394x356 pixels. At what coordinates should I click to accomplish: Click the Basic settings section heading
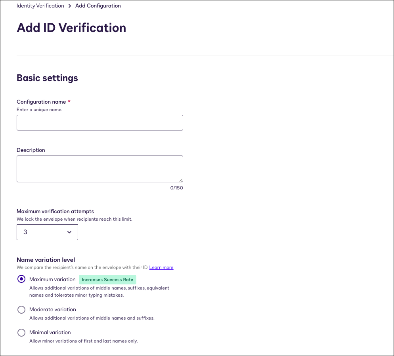tap(47, 78)
